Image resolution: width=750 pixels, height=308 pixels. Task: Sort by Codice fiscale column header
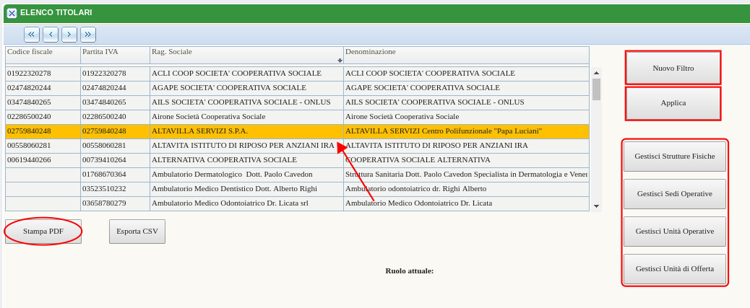pyautogui.click(x=42, y=52)
